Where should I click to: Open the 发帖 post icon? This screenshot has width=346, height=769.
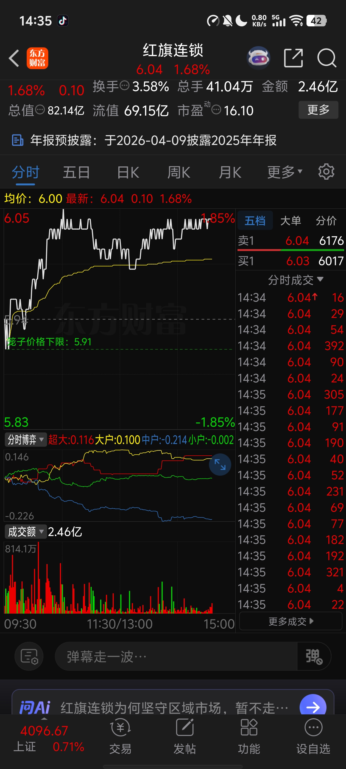(x=185, y=736)
